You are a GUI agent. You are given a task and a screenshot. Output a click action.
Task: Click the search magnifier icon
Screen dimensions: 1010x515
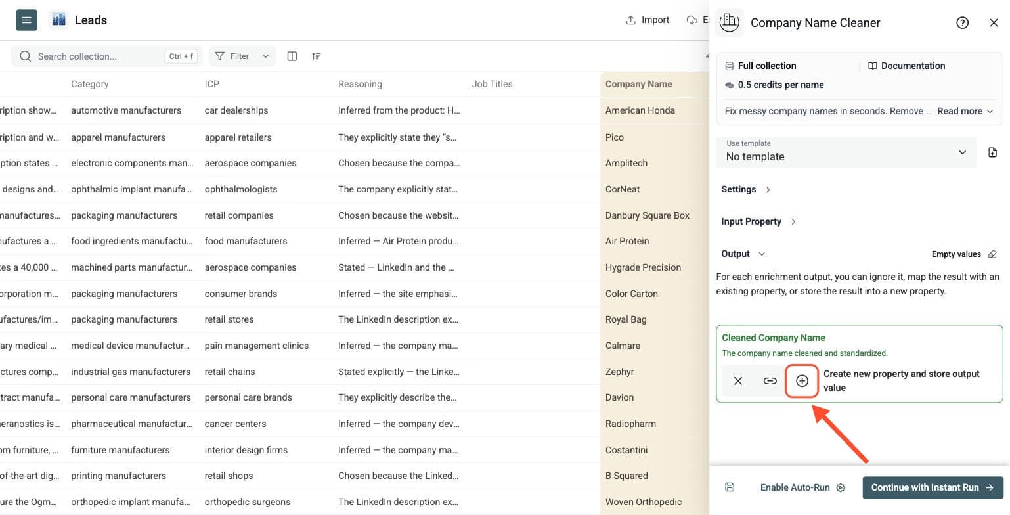point(26,56)
